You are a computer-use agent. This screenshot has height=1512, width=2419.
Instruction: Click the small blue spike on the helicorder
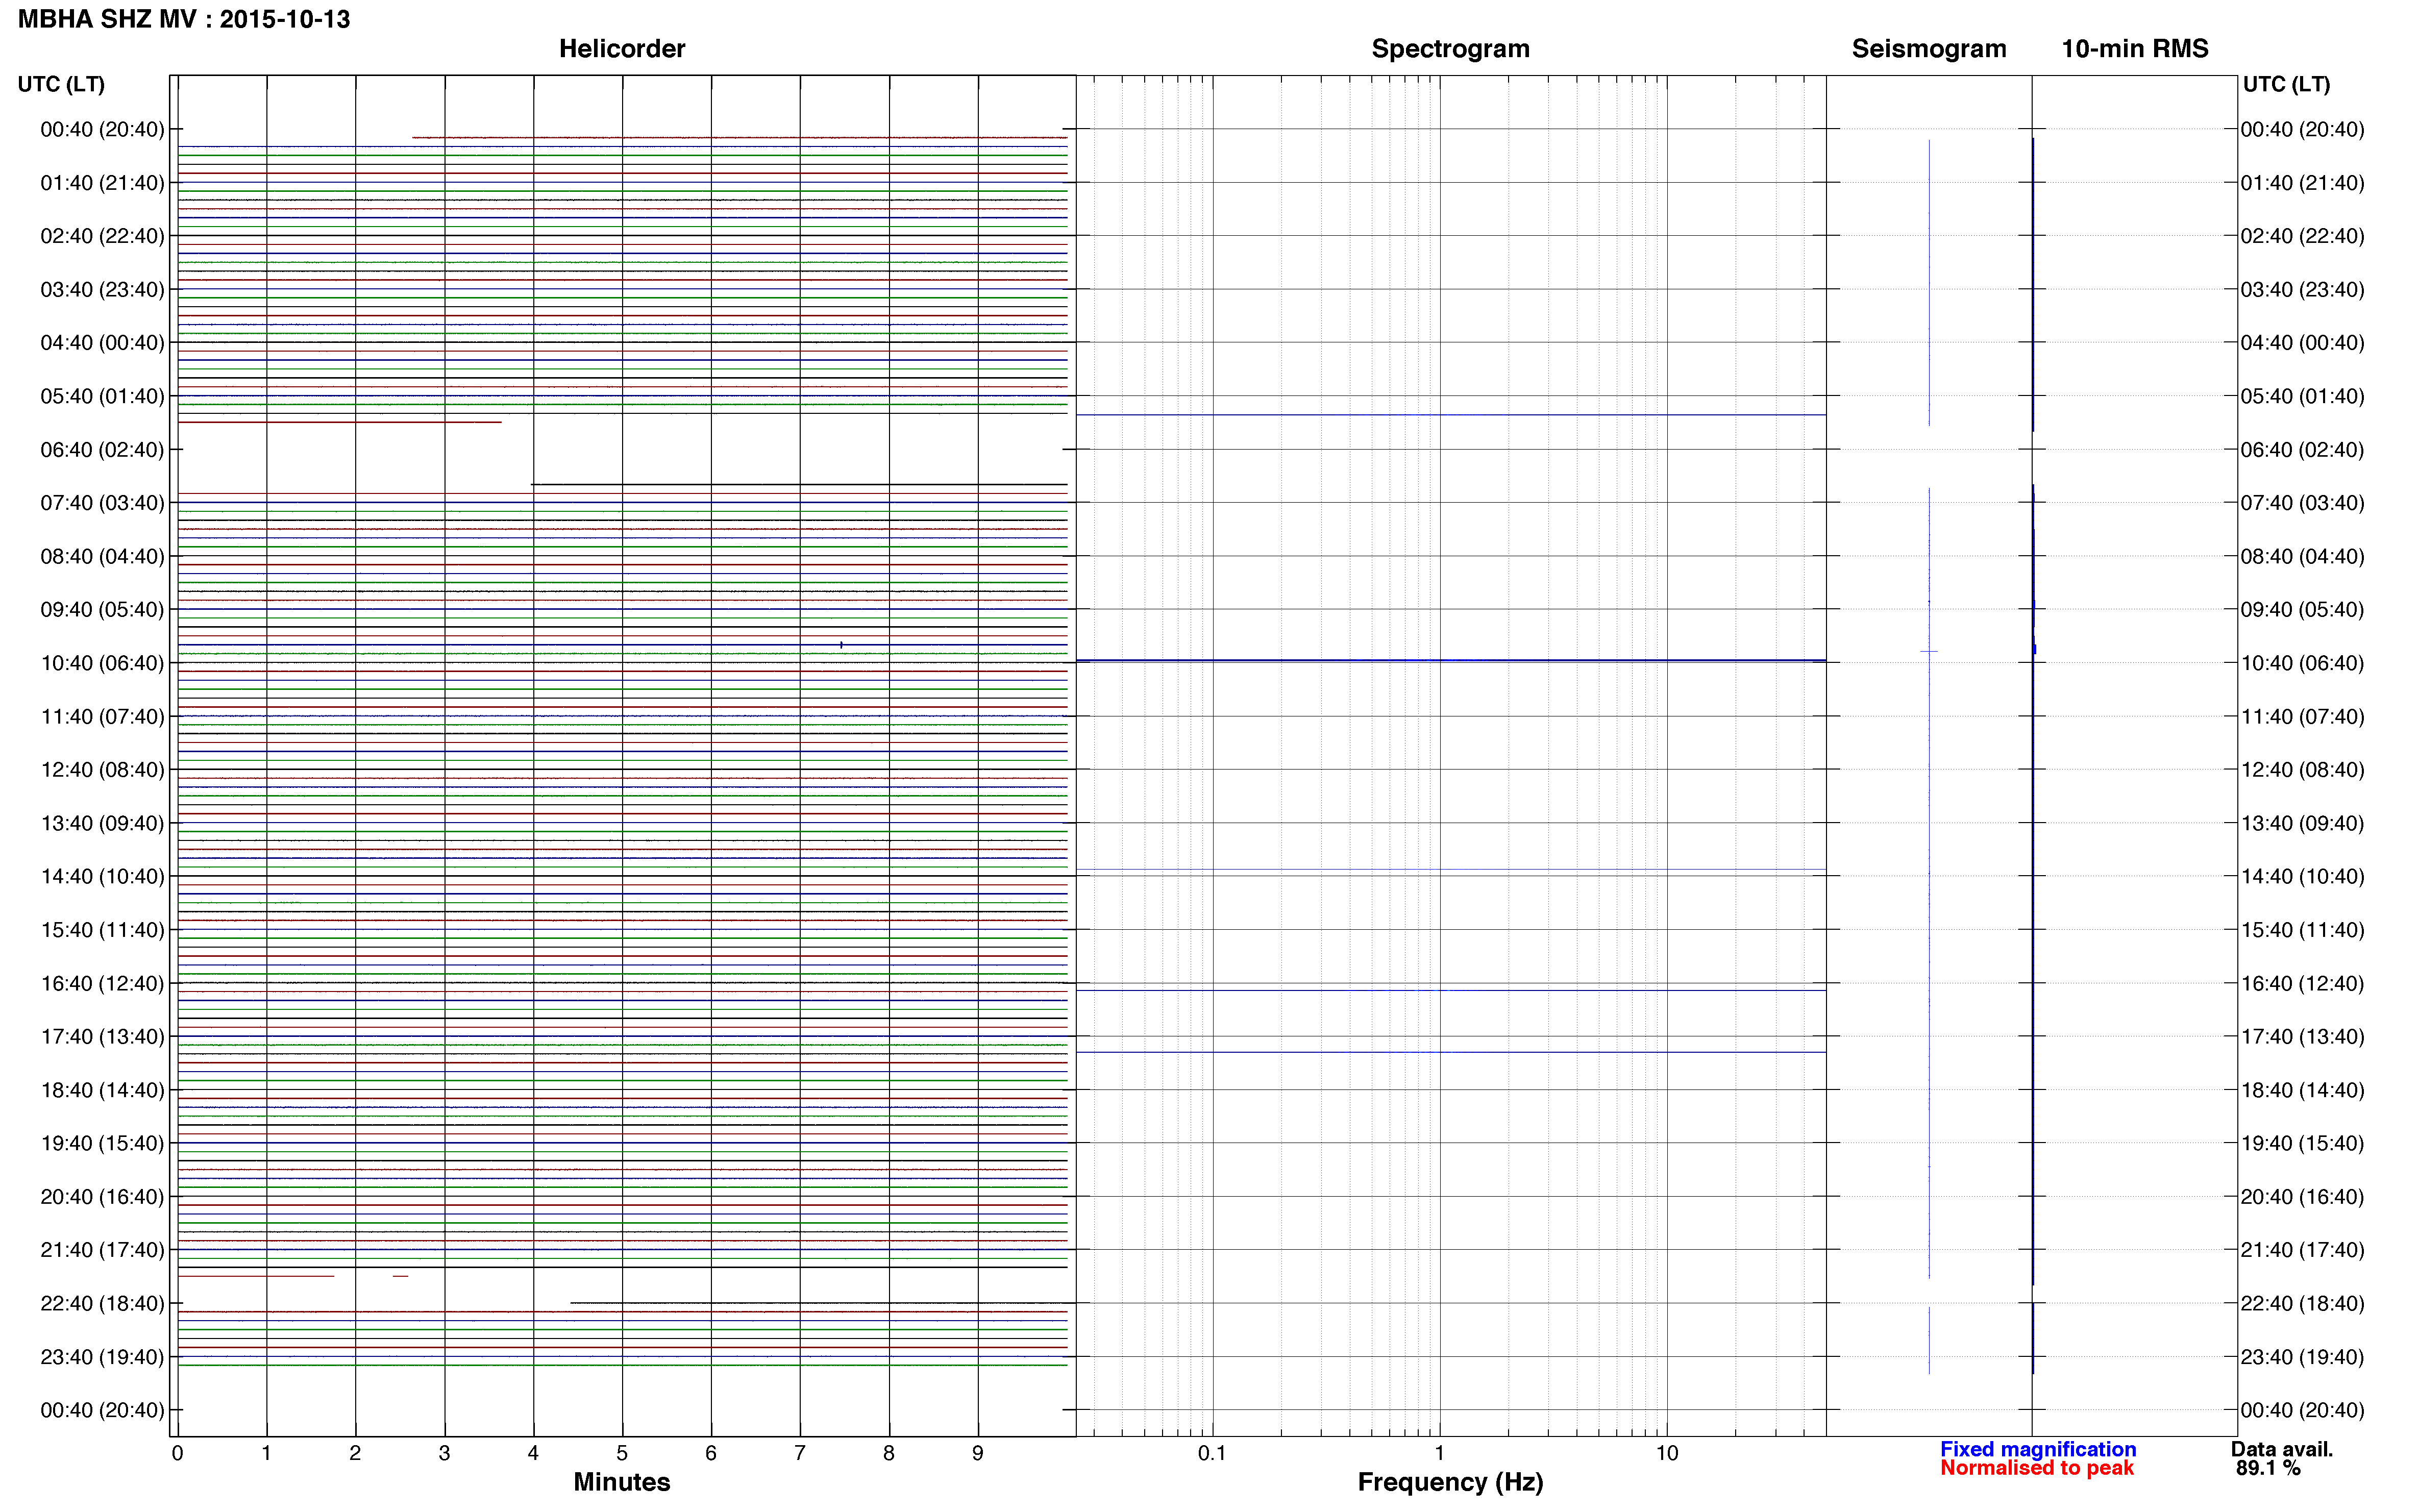[x=841, y=645]
